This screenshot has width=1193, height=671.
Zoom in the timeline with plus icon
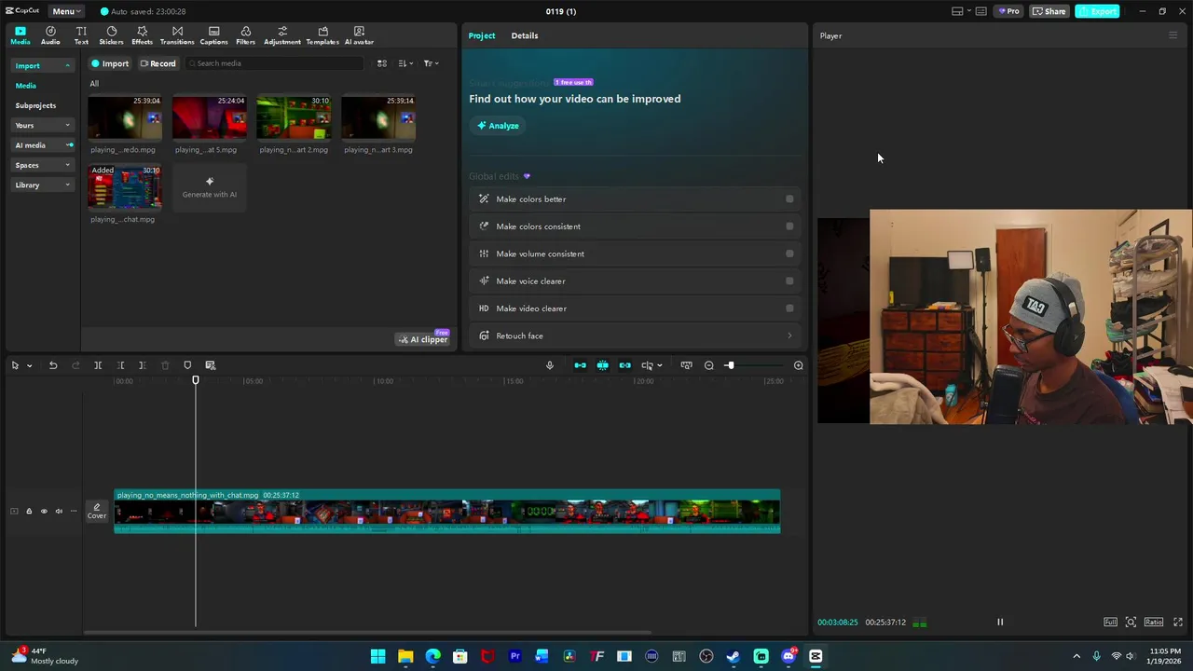click(x=799, y=365)
